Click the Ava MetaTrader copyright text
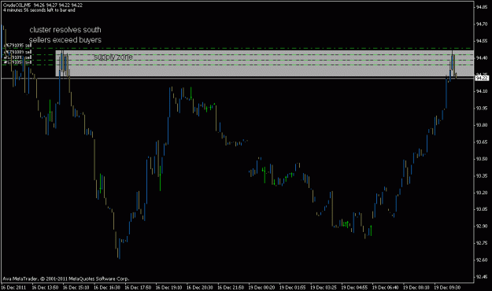The height and width of the screenshot is (291, 492). (x=66, y=278)
